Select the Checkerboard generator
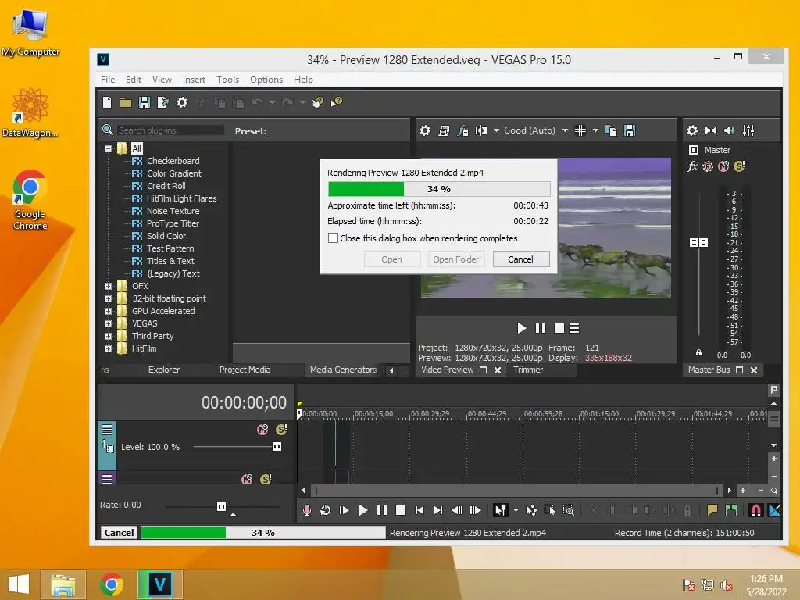Image resolution: width=800 pixels, height=600 pixels. (173, 161)
